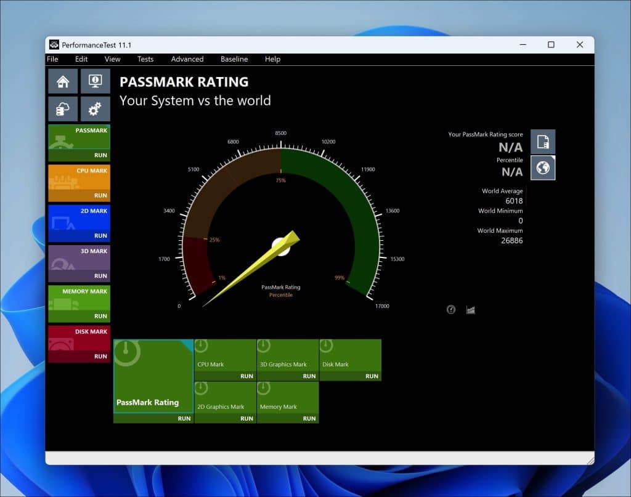Image resolution: width=631 pixels, height=497 pixels.
Task: Select the dial gauge display icon
Action: (x=450, y=309)
